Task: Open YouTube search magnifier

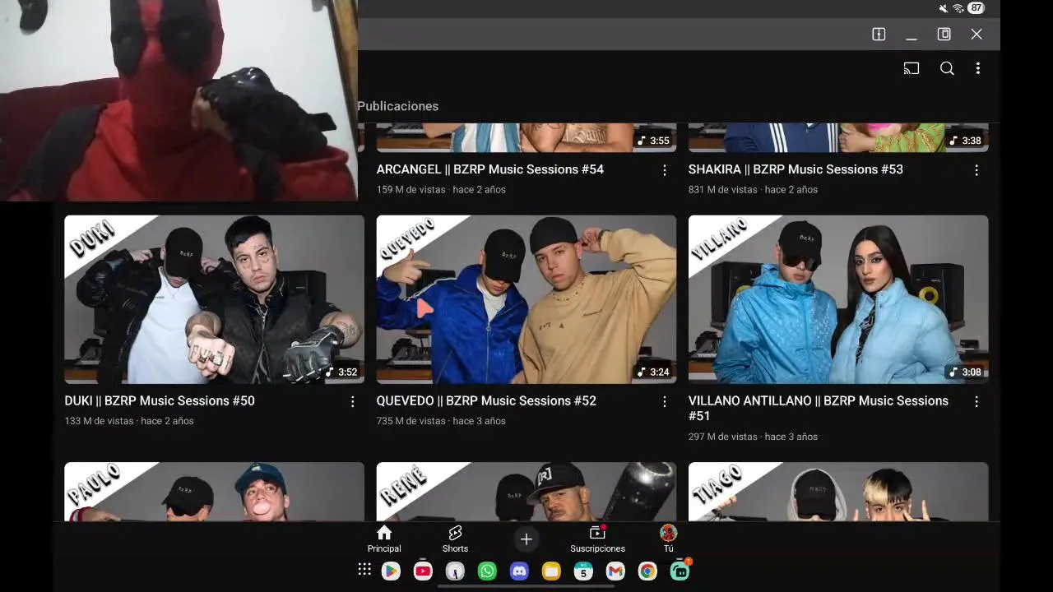Action: point(947,69)
